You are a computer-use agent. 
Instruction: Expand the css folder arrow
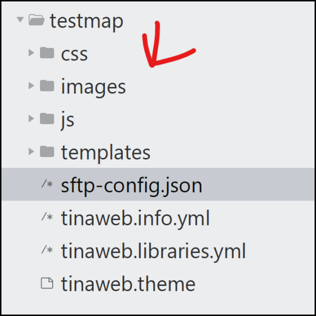click(x=32, y=53)
